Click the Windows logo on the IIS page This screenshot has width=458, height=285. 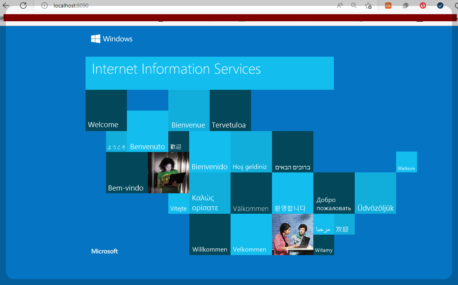[95, 39]
